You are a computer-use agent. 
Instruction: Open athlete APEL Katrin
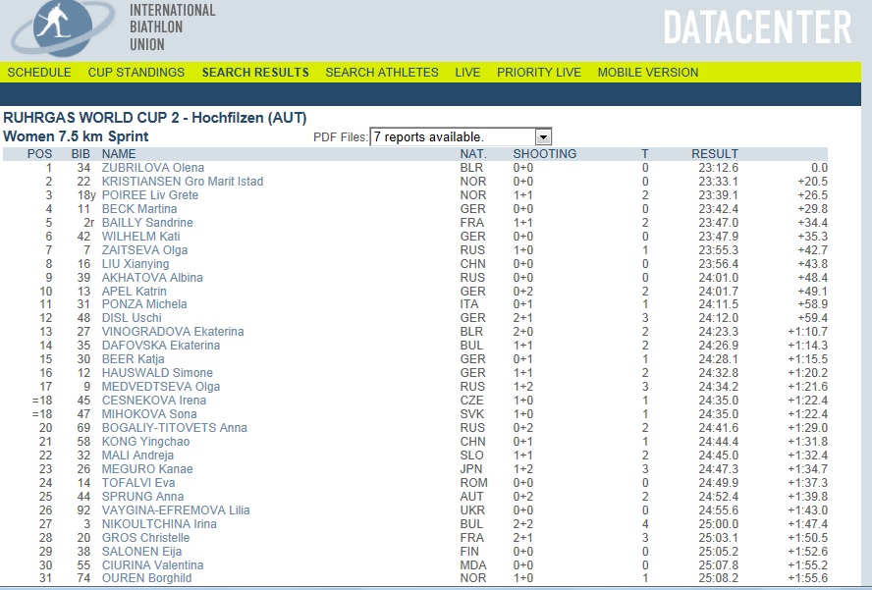click(134, 292)
